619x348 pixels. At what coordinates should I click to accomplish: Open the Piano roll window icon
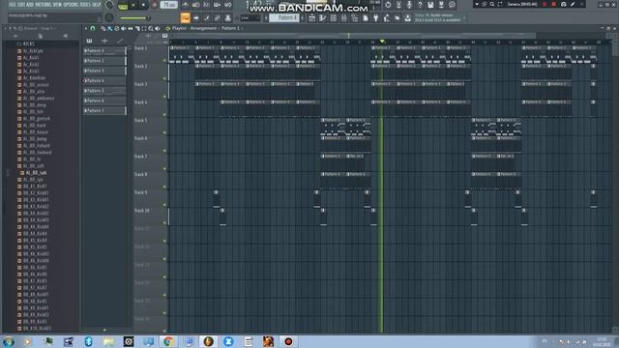[x=322, y=18]
